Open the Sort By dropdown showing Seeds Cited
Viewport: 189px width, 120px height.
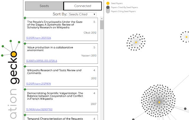[x=82, y=14]
